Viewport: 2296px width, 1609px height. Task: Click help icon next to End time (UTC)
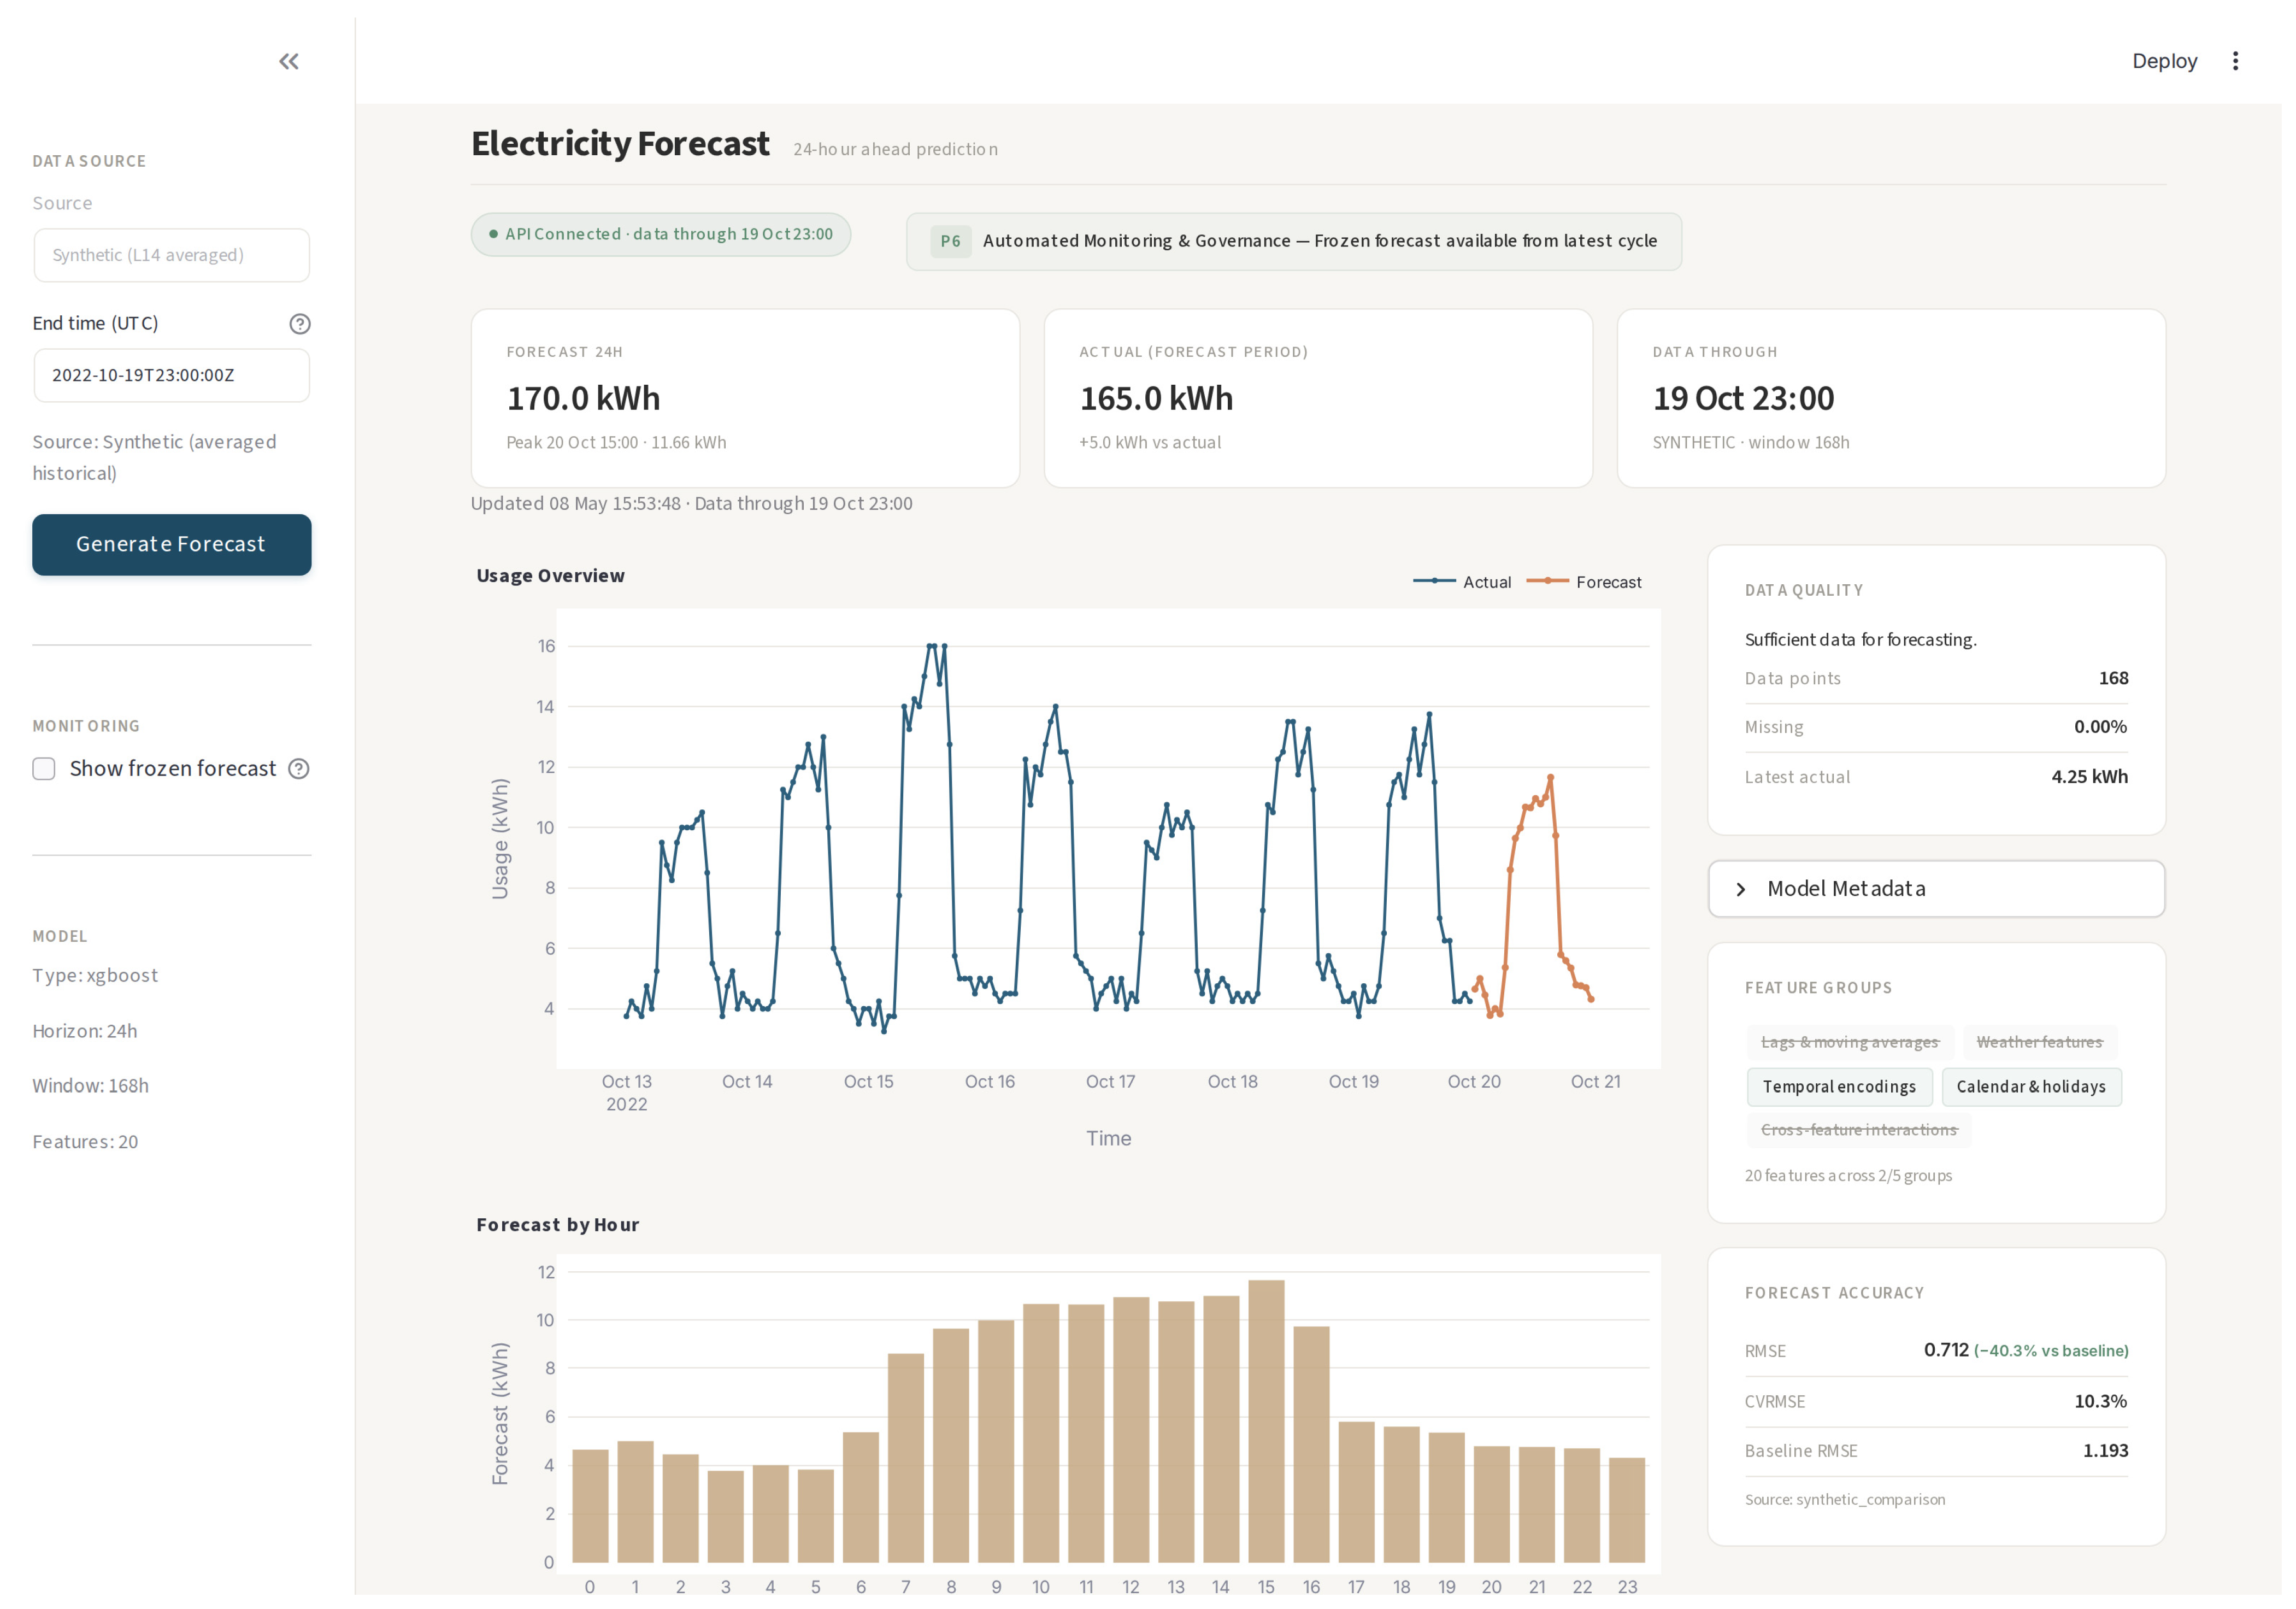pyautogui.click(x=300, y=324)
